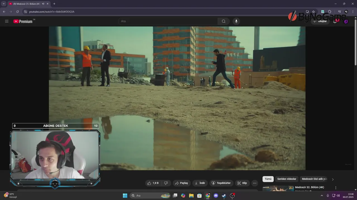Expand the tab search dropdown
Viewport: 357px width, 200px height.
point(4,4)
